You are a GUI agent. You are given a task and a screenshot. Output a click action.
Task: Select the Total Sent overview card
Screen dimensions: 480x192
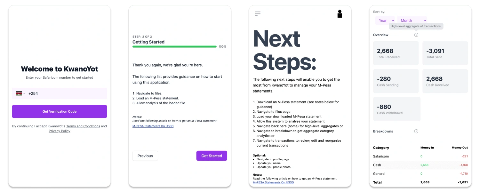pos(445,53)
